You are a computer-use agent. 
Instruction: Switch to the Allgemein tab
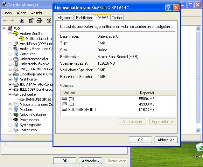tap(65, 18)
